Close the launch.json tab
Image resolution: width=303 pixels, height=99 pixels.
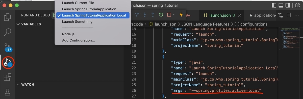pos(239,15)
